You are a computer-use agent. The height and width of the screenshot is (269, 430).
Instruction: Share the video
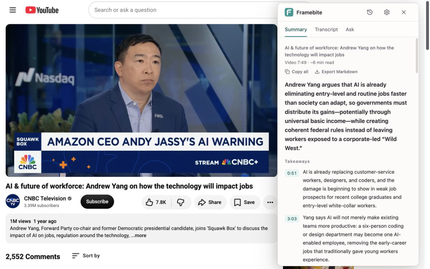pos(210,202)
